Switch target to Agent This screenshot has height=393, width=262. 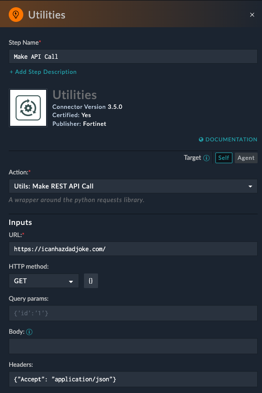[x=246, y=158]
